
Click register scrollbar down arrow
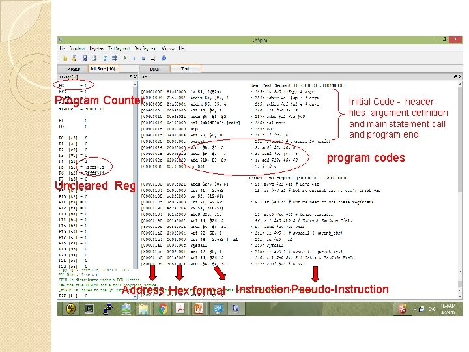(135, 296)
